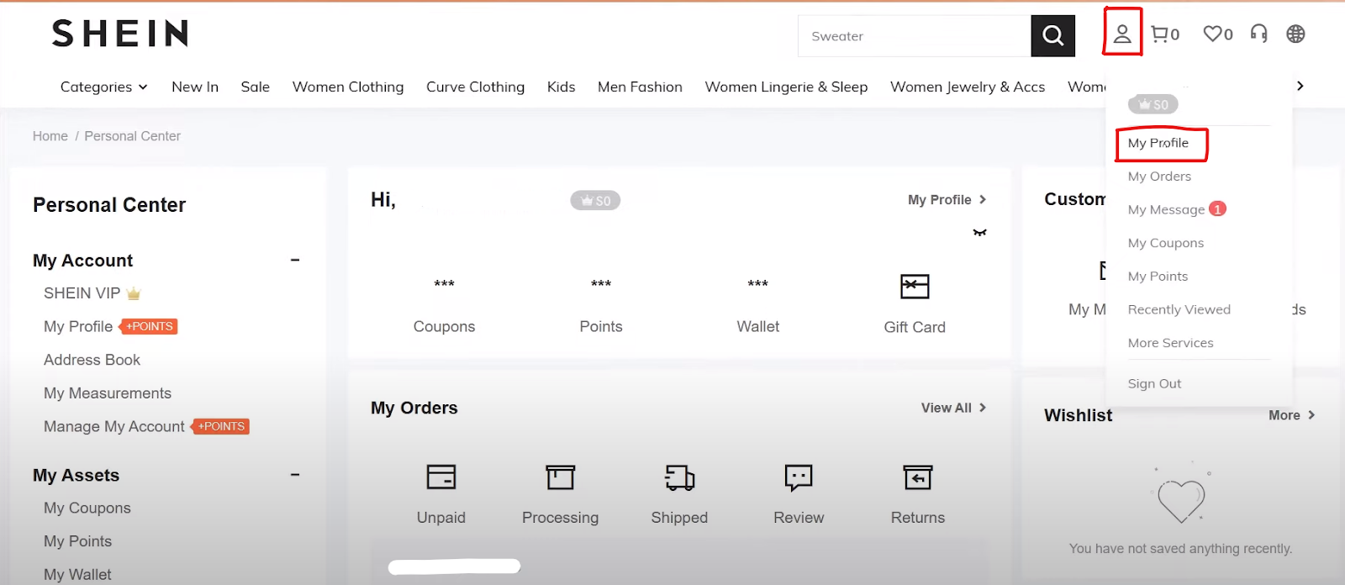Image resolution: width=1345 pixels, height=585 pixels.
Task: Click the customer support headset icon
Action: 1258,34
